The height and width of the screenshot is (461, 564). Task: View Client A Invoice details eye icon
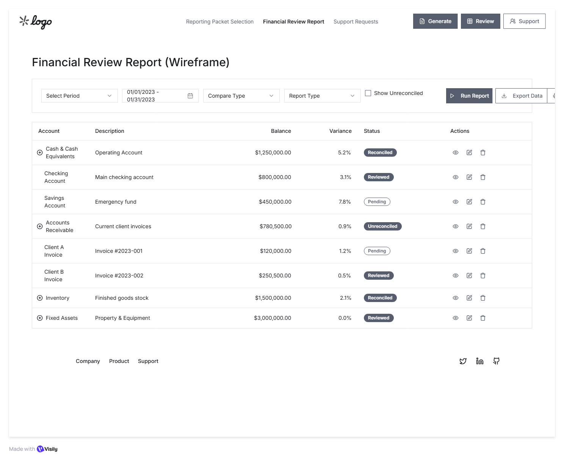click(456, 251)
